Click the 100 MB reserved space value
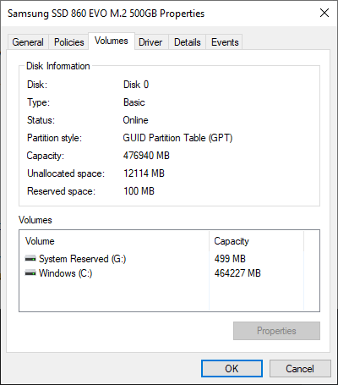The height and width of the screenshot is (385, 338). [139, 191]
